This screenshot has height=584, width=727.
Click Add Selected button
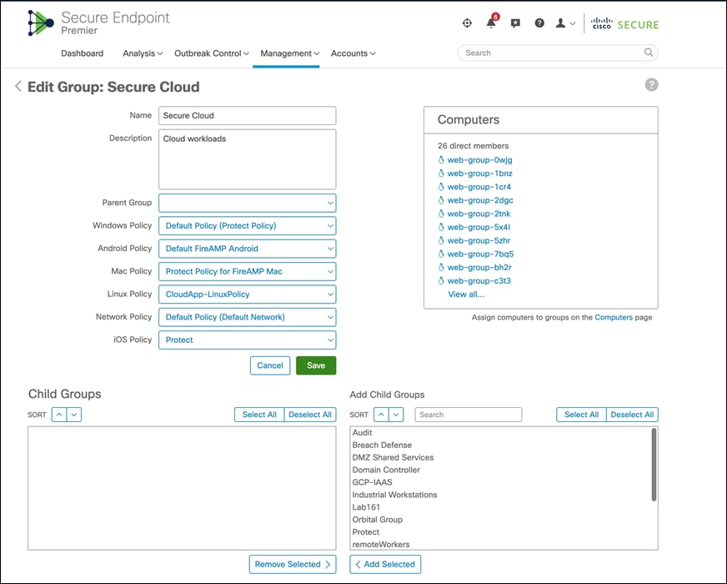385,565
